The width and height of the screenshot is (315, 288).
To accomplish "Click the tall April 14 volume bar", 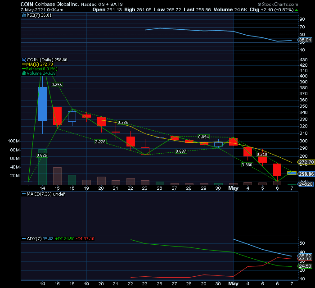I will click(42, 167).
